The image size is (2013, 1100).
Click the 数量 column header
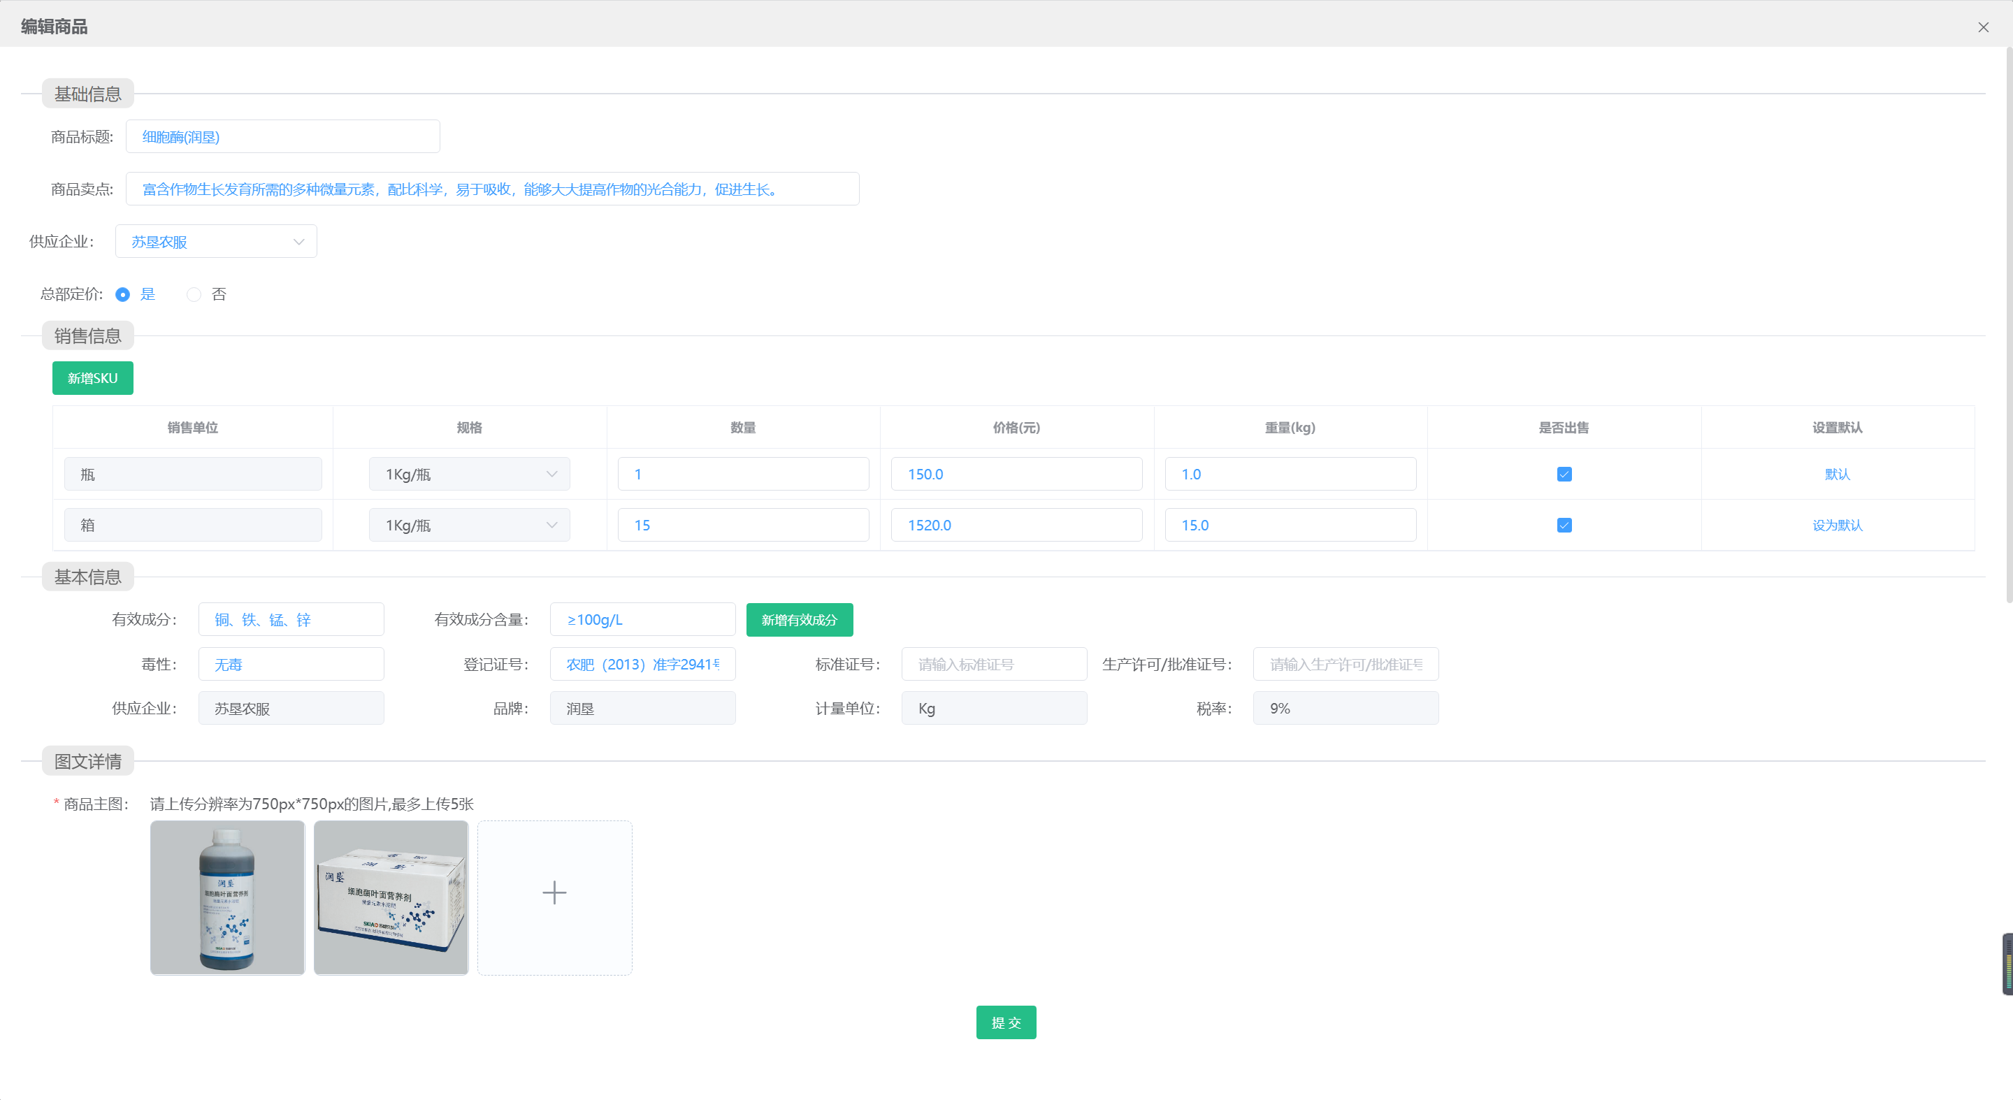743,427
